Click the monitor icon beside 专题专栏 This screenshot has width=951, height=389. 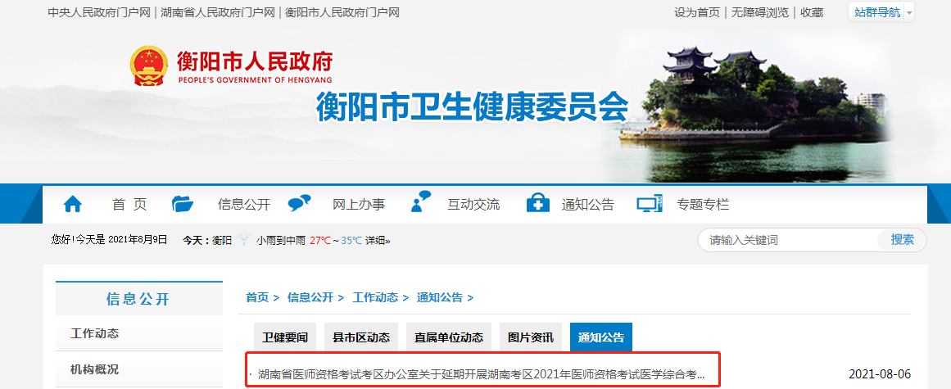(650, 204)
